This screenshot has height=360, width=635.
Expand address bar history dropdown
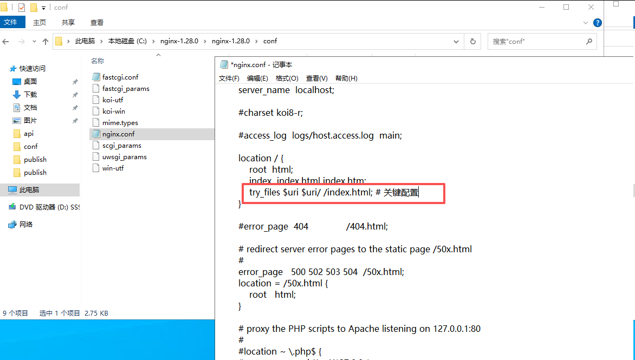[456, 41]
